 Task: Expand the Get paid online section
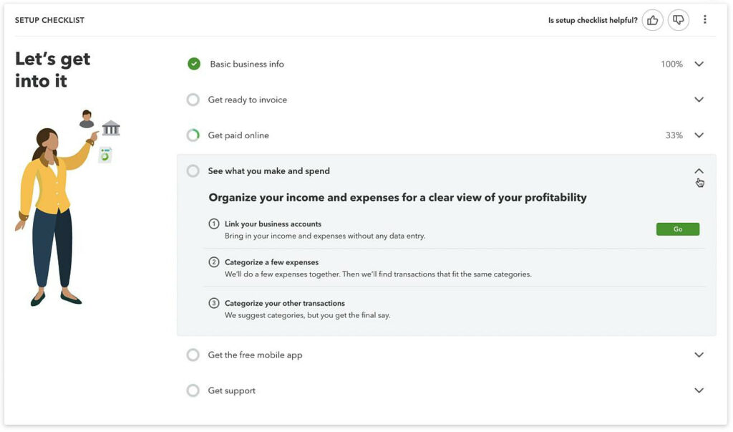click(699, 135)
